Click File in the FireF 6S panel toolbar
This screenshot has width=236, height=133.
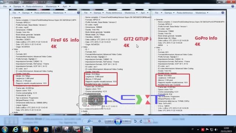pos(14,13)
